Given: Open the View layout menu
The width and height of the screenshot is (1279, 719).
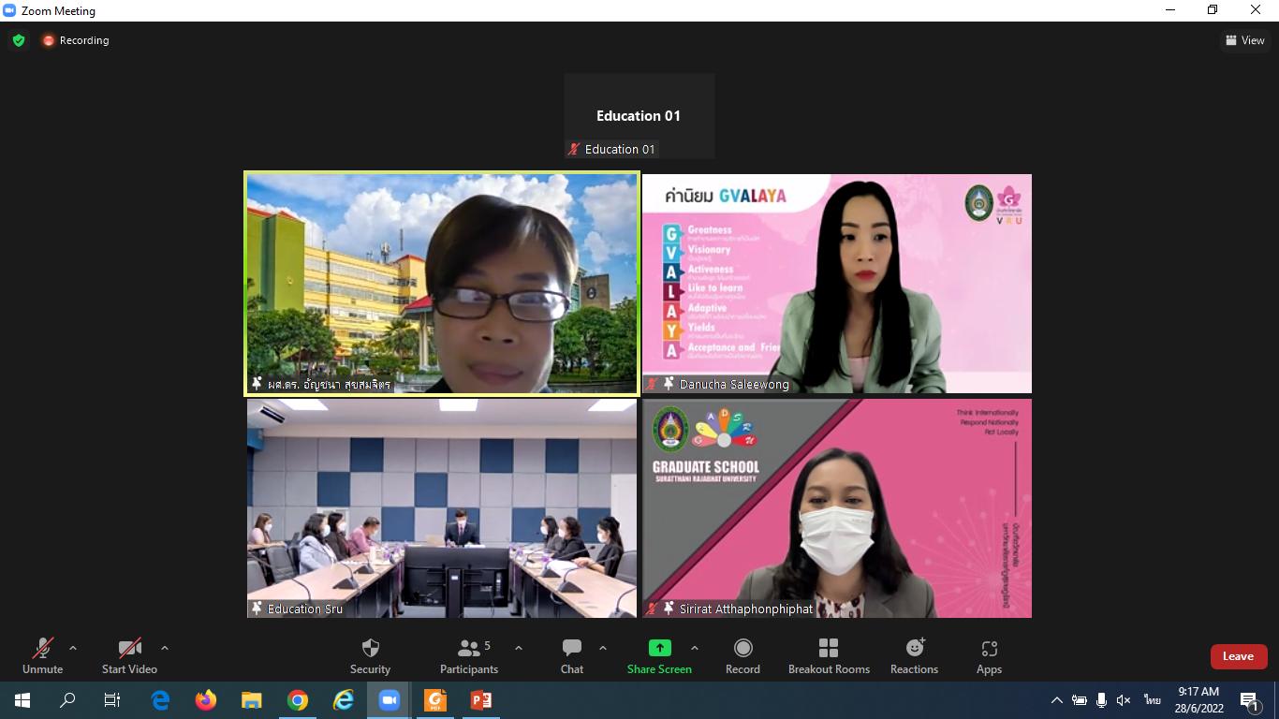Looking at the screenshot, I should 1245,40.
